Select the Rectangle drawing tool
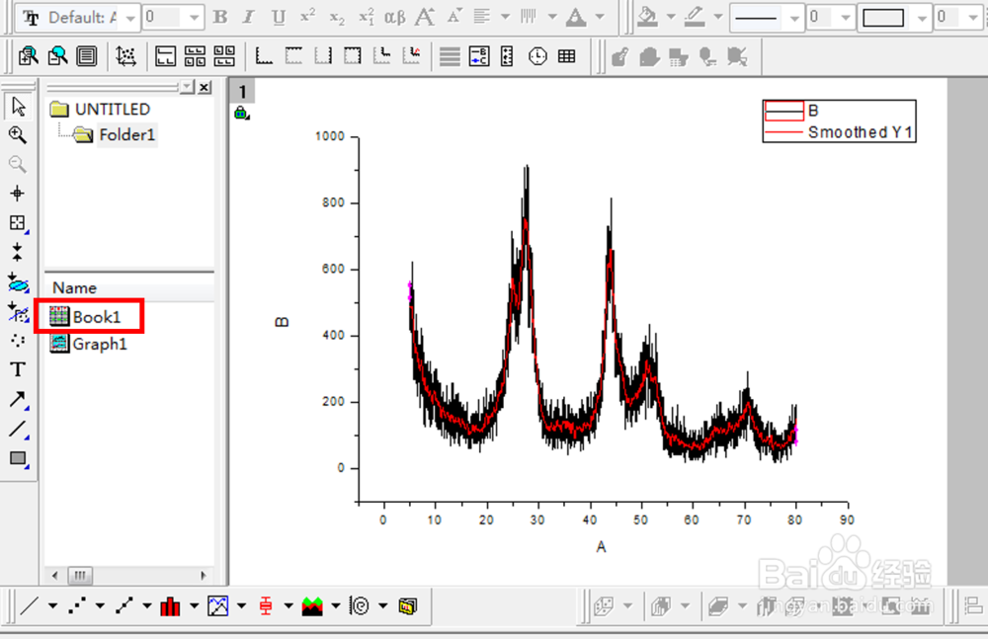The width and height of the screenshot is (988, 639). [18, 458]
